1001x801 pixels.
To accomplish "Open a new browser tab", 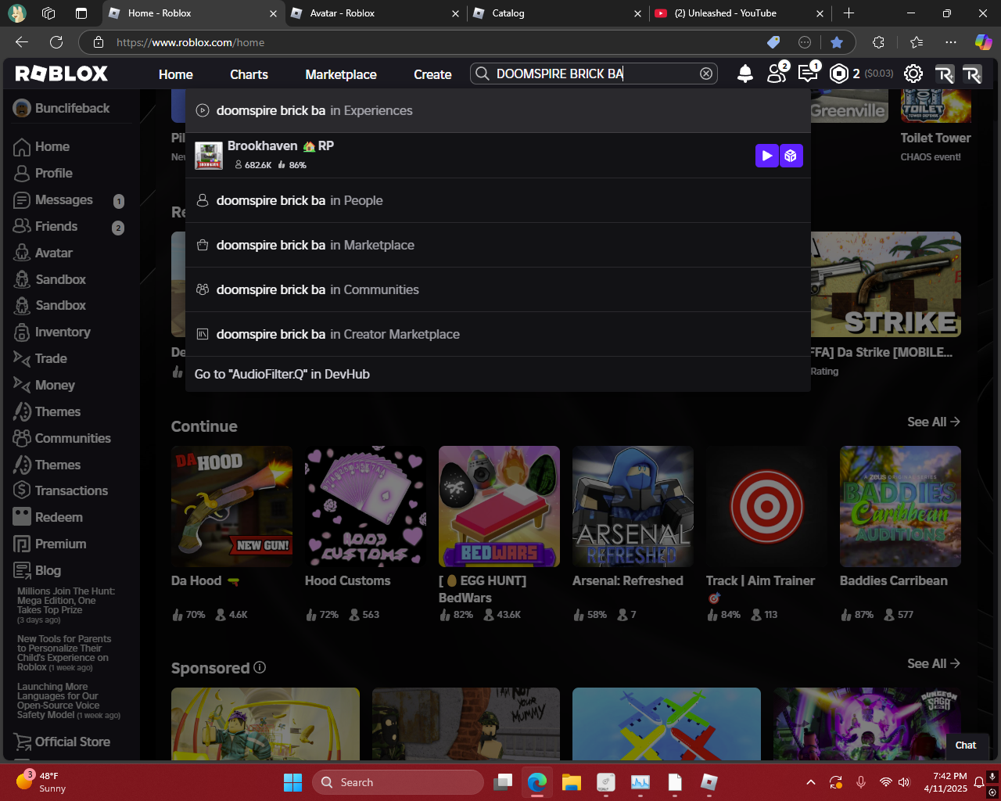I will pos(849,13).
